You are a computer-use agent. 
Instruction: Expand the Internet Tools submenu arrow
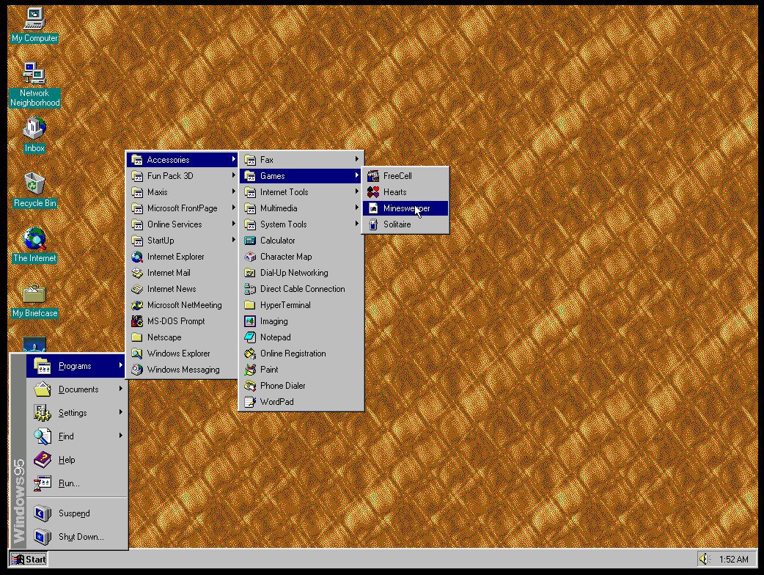(356, 192)
